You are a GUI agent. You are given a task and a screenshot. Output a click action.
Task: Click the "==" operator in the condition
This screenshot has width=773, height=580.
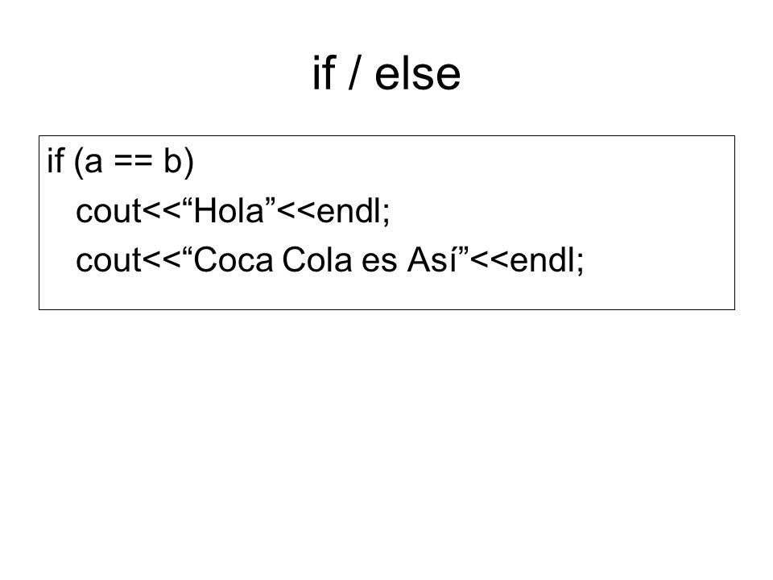pos(133,161)
